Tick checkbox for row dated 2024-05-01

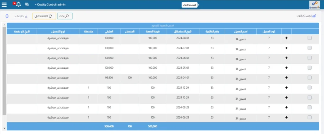point(309,68)
